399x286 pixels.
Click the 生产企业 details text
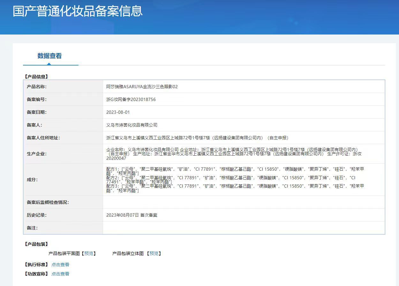click(x=234, y=154)
